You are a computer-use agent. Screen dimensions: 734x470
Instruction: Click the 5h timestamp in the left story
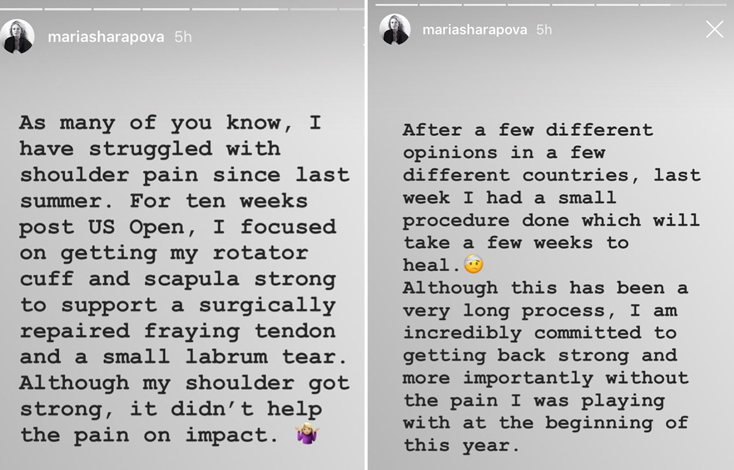pos(183,37)
